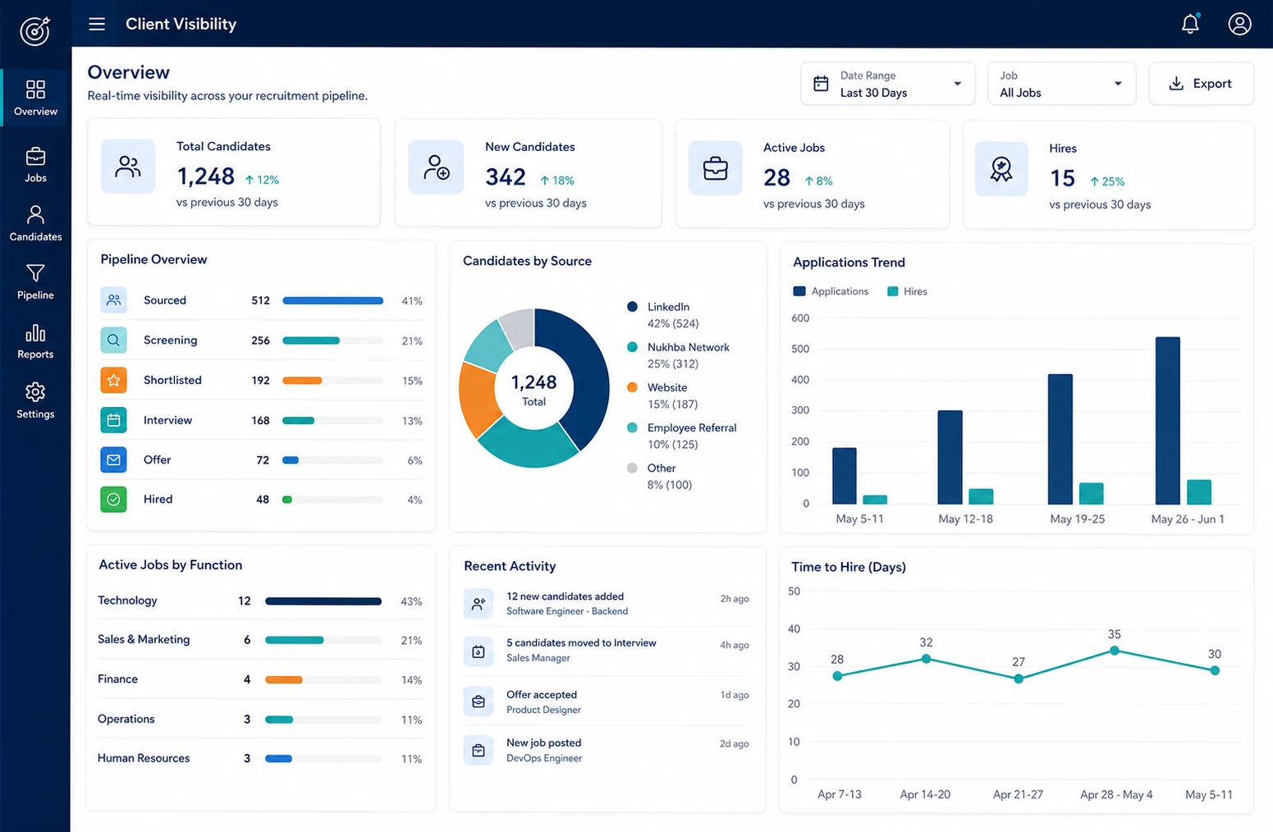
Task: Click the 35 data point on Time to Hire
Action: (x=1114, y=650)
